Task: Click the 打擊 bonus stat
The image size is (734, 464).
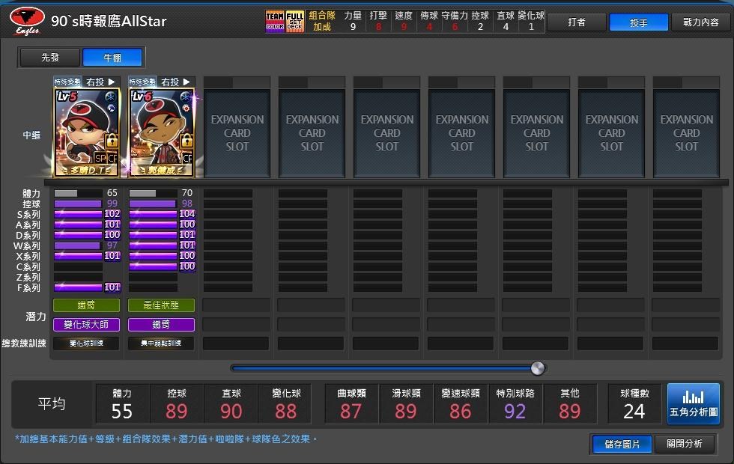Action: 378,21
